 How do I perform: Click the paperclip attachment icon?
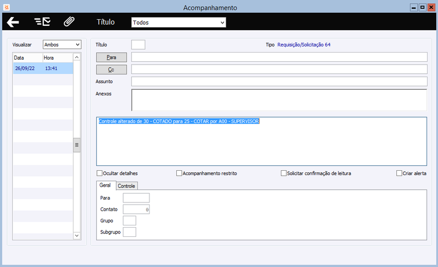69,21
